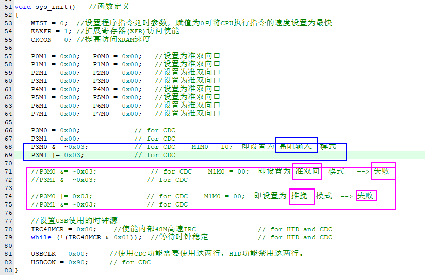Click the 设置为准双向口 comment on line 57
The height and width of the screenshot is (275, 425).
pos(187,56)
